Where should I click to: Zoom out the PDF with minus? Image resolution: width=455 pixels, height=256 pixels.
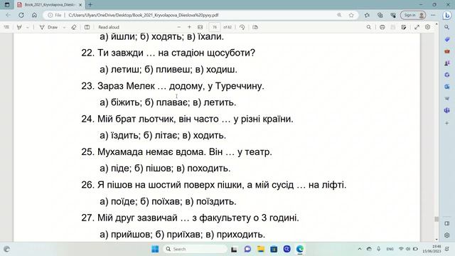tap(178, 27)
